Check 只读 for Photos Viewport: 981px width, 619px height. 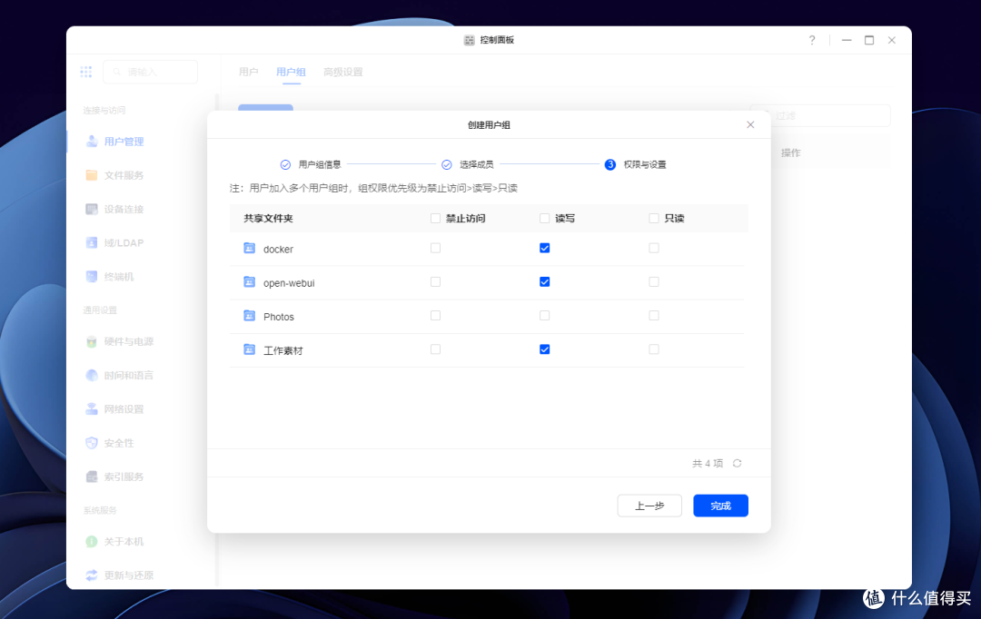pos(654,316)
